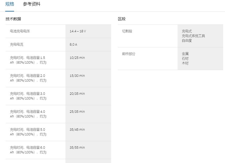Select the 石材 material entry
225x163 pixels.
pyautogui.click(x=185, y=59)
